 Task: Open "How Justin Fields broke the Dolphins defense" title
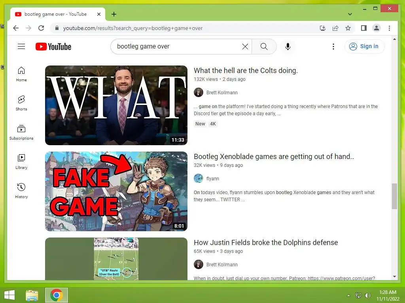click(266, 243)
